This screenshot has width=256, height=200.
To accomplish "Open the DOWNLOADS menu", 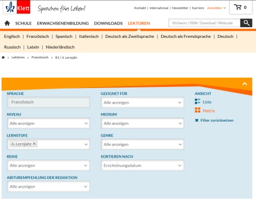I will (x=108, y=23).
